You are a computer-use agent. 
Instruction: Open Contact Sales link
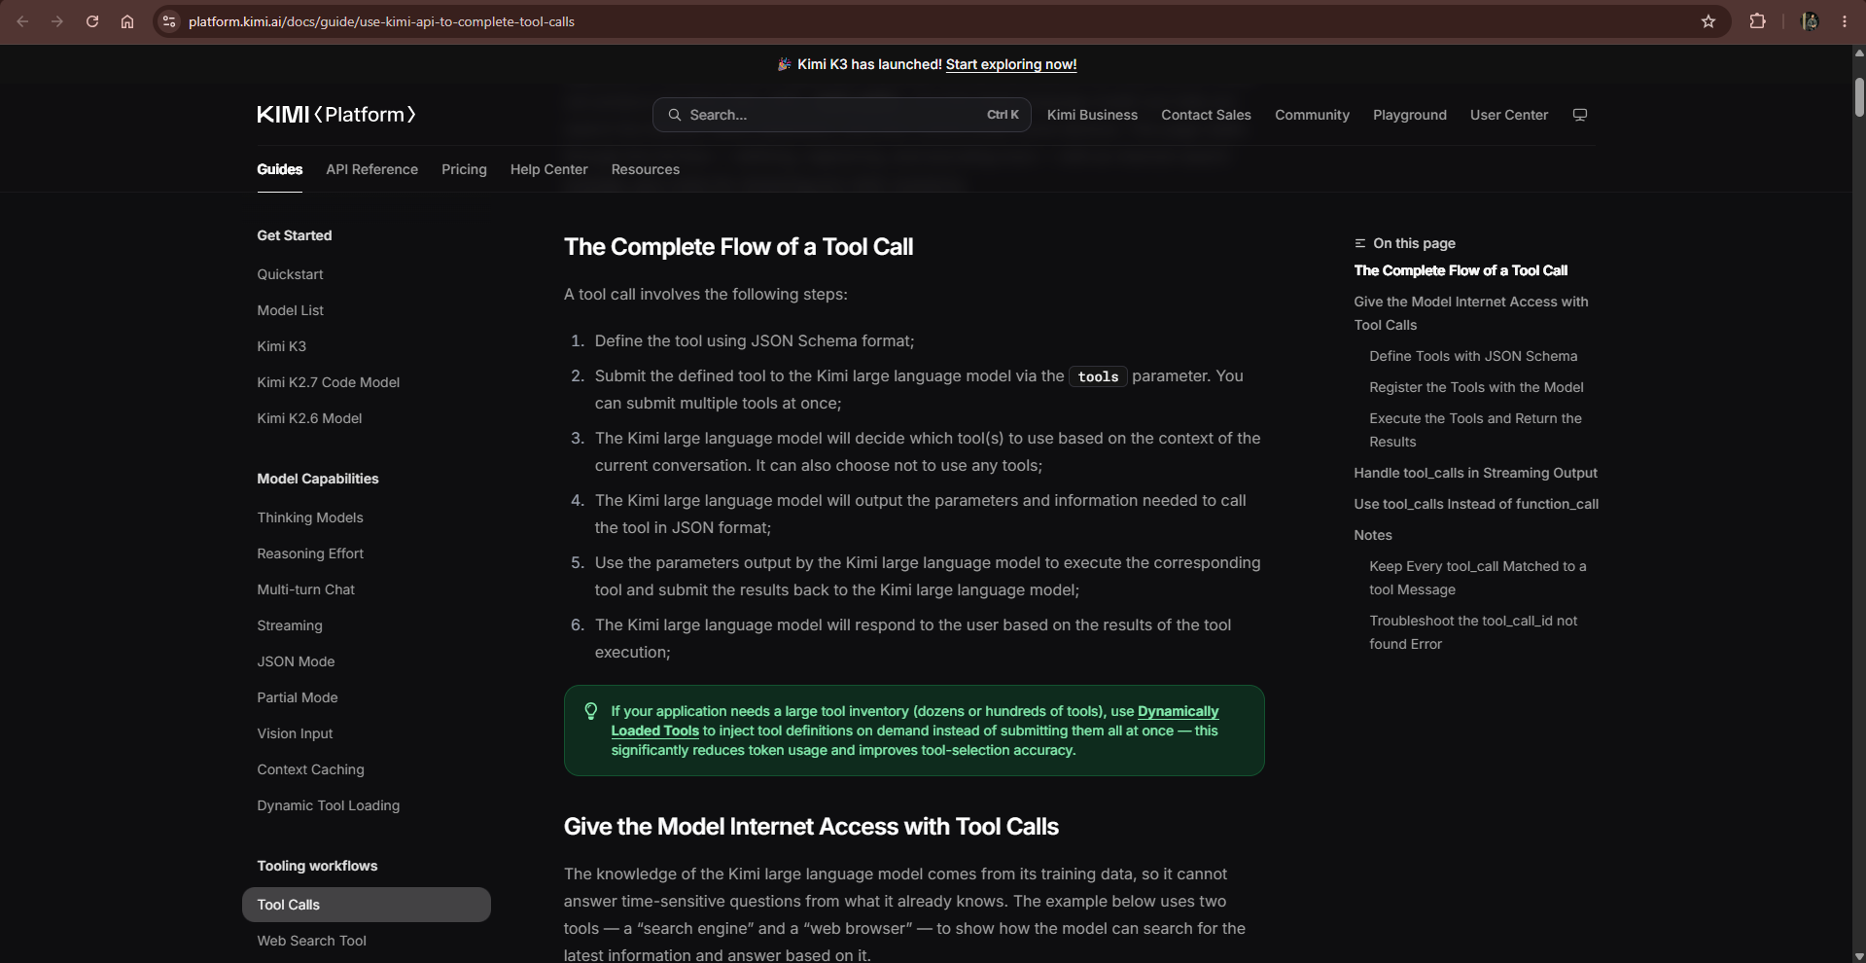click(1206, 115)
